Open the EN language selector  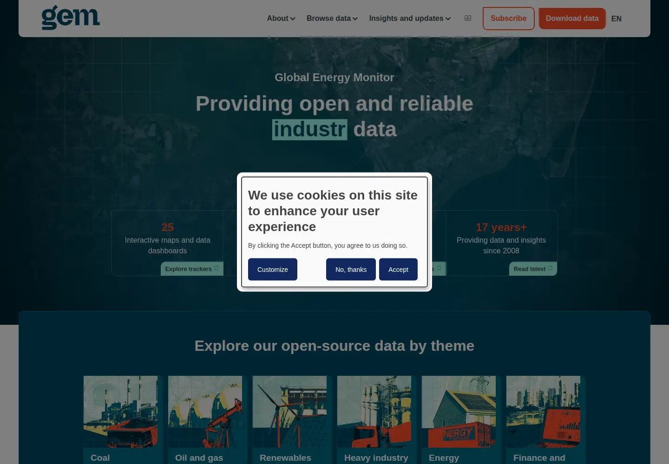point(617,19)
